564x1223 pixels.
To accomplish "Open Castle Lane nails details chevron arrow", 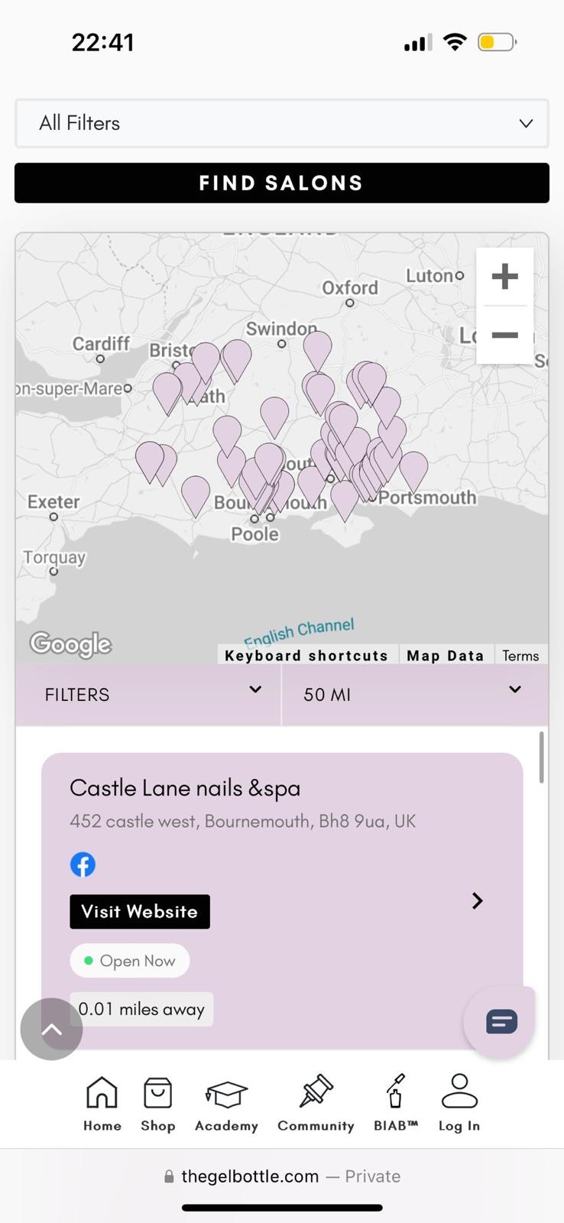I will click(x=478, y=900).
